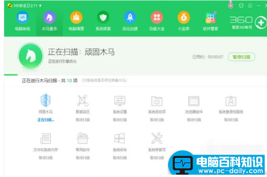Screen dimensions: 267x177
Task: Select the 易感染区 scan item icon
Action: tap(82, 101)
